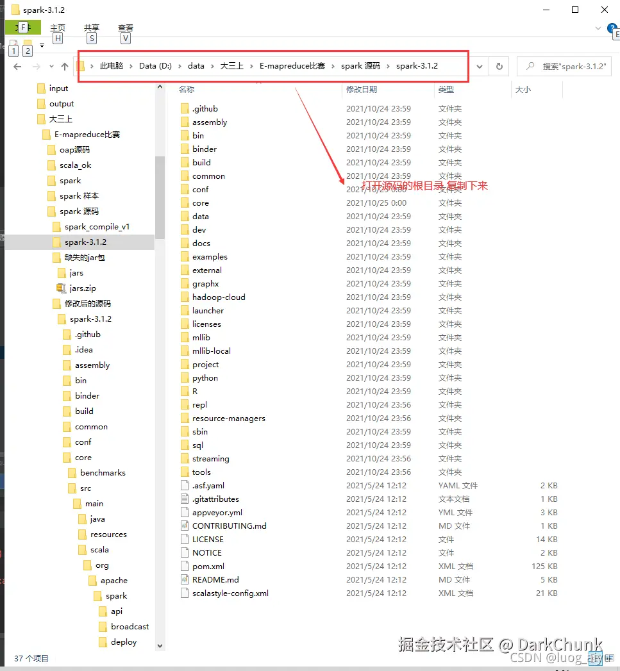Image resolution: width=620 pixels, height=671 pixels.
Task: Open recent locations dropdown beside Forward arrow
Action: click(51, 66)
